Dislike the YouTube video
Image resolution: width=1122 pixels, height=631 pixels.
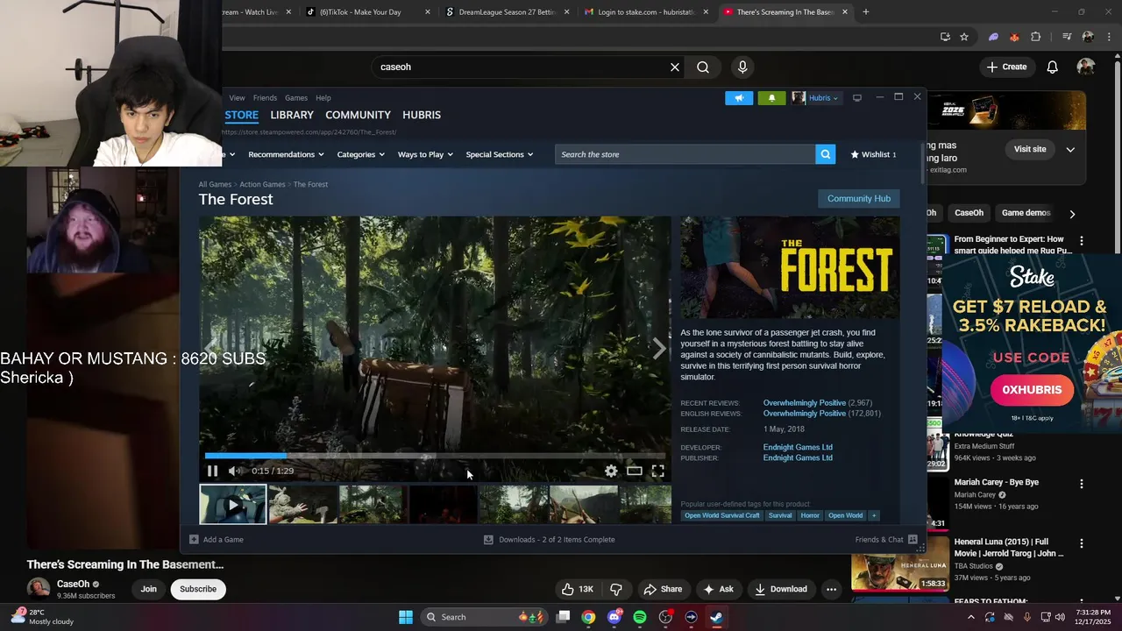coord(615,589)
